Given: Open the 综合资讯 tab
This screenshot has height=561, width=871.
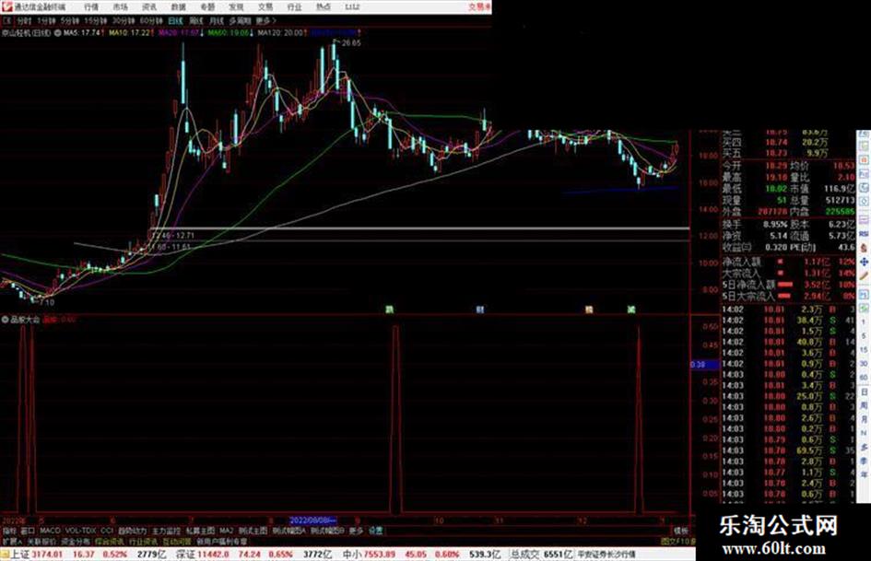Looking at the screenshot, I should 110,541.
